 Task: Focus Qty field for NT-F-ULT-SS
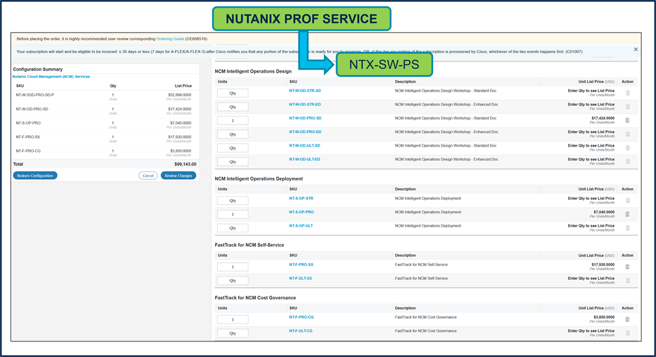click(x=233, y=281)
